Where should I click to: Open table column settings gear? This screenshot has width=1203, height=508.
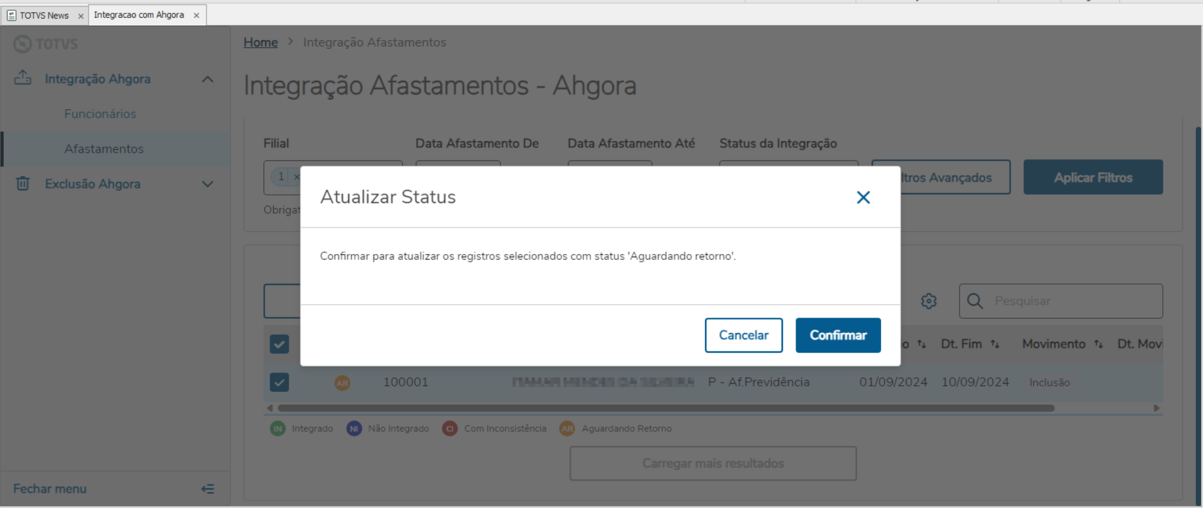(929, 301)
